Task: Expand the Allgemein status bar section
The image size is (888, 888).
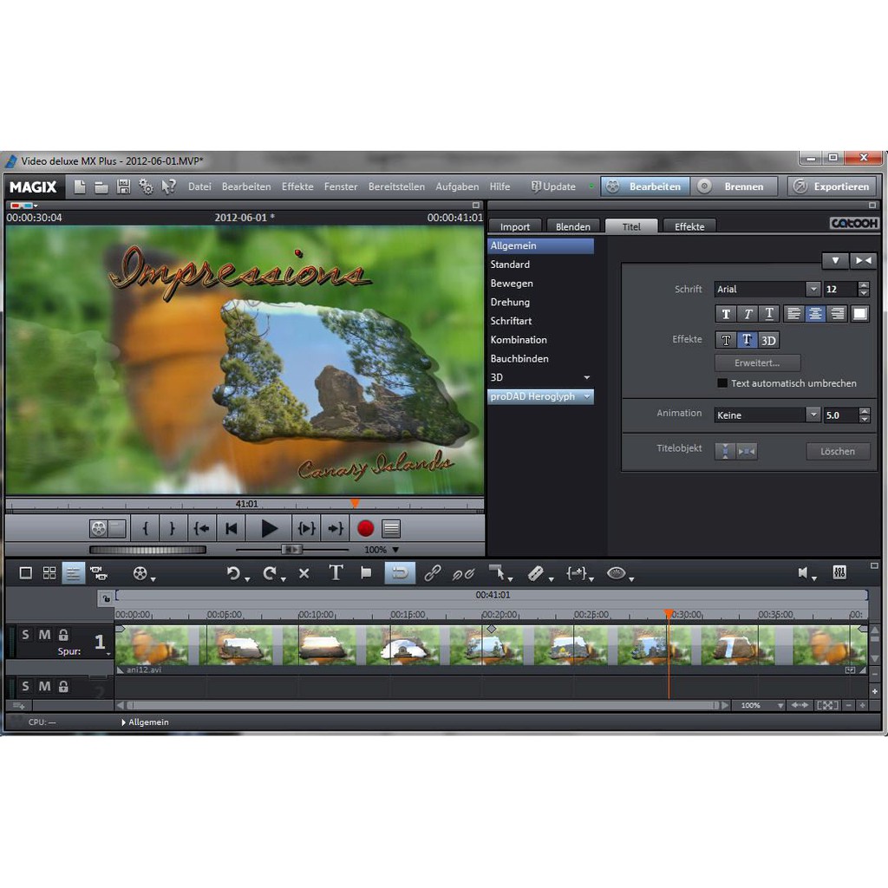Action: click(x=123, y=722)
